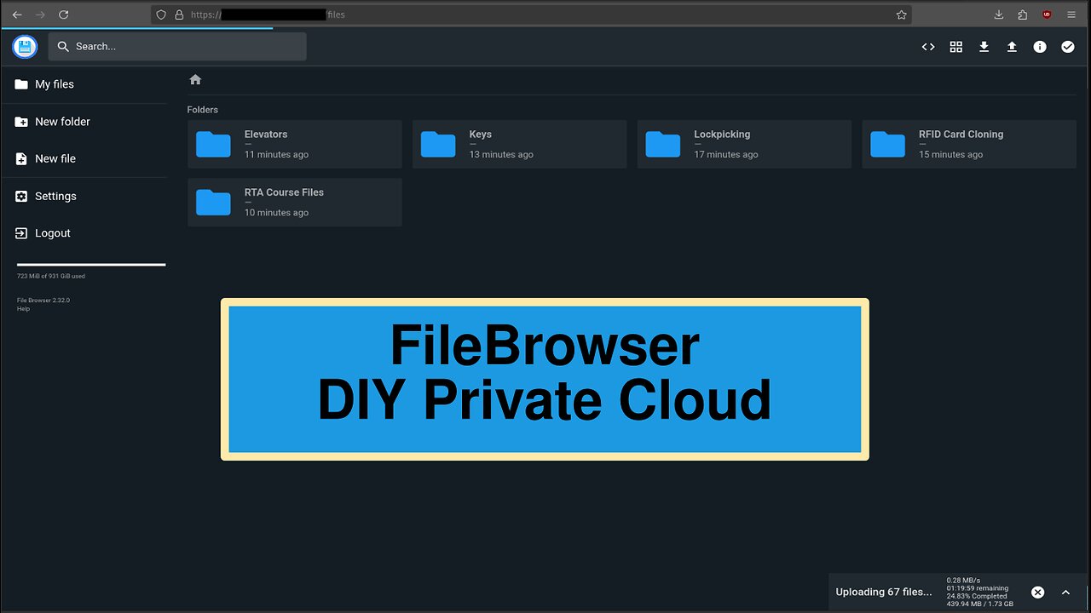Click the lock icon in address bar
This screenshot has height=613, width=1091.
tap(179, 14)
